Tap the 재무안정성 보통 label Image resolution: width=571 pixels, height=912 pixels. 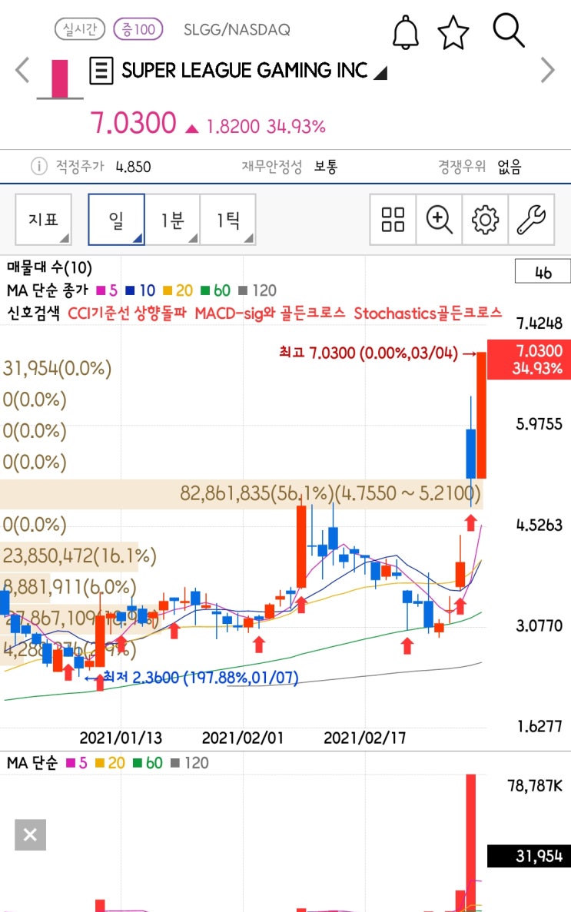290,167
